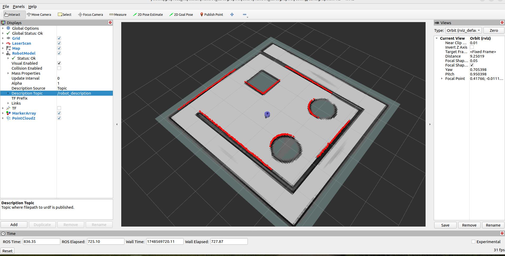This screenshot has height=256, width=505.
Task: Toggle the RobotModel display checkbox
Action: click(x=59, y=53)
